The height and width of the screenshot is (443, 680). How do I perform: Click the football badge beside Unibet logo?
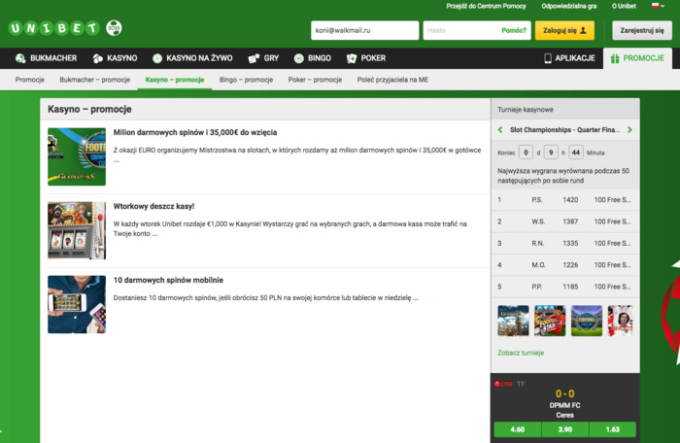(x=114, y=28)
